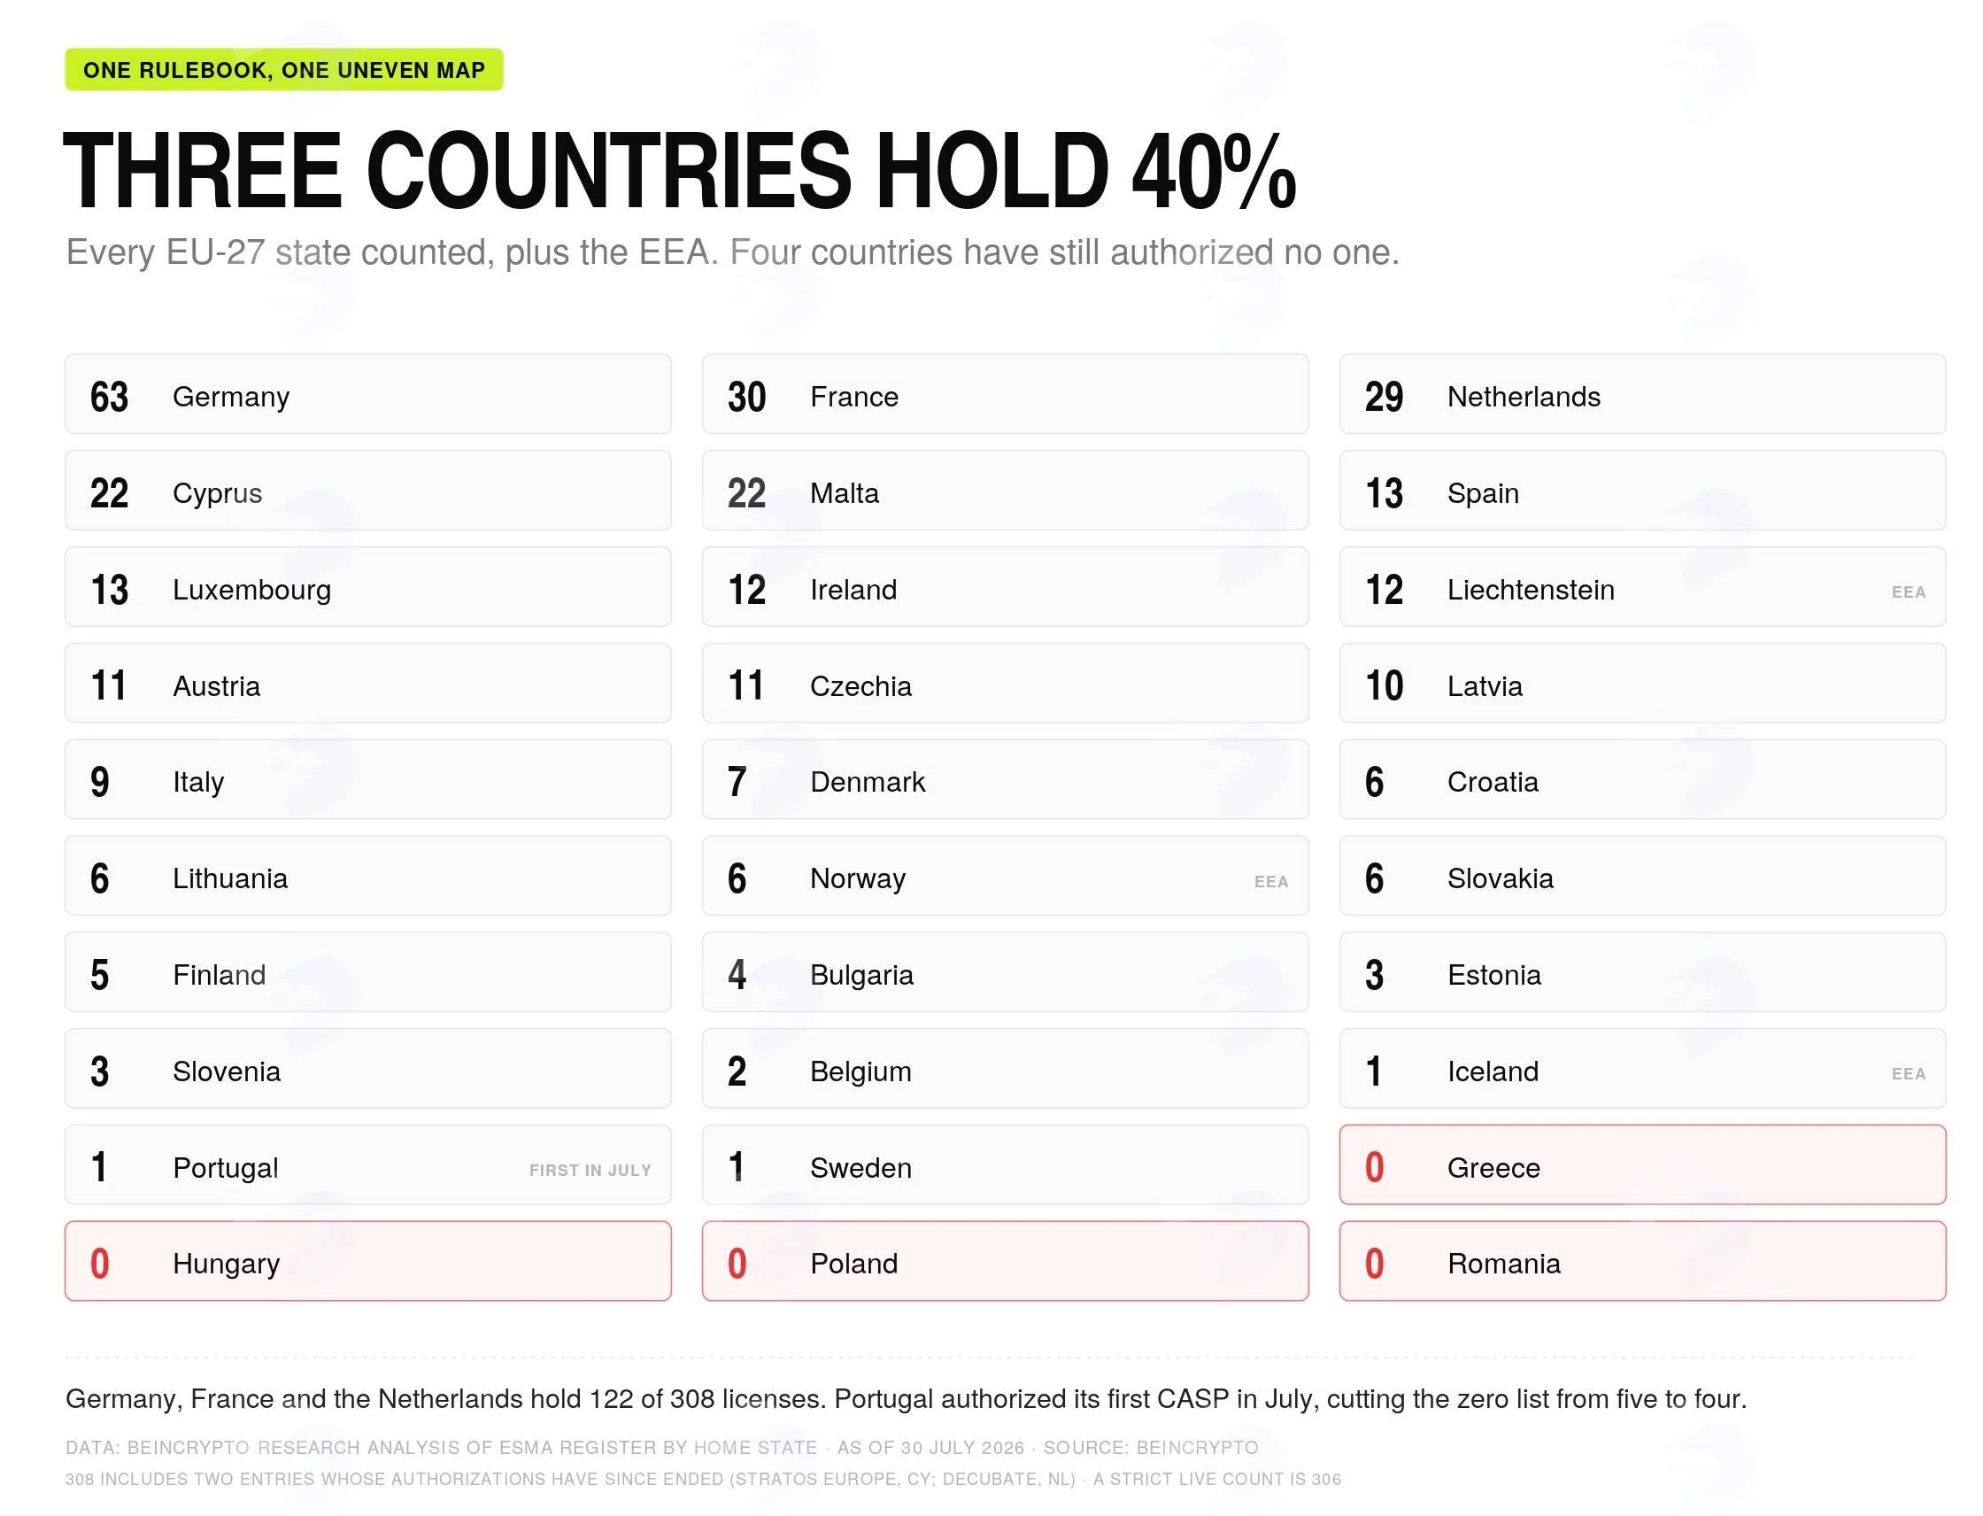The width and height of the screenshot is (1983, 1516).
Task: Click the Germany card showing 63
Action: click(368, 394)
